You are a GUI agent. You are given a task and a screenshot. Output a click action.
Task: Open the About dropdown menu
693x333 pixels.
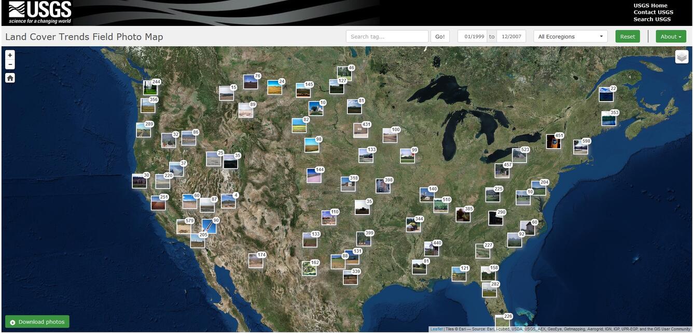point(671,37)
